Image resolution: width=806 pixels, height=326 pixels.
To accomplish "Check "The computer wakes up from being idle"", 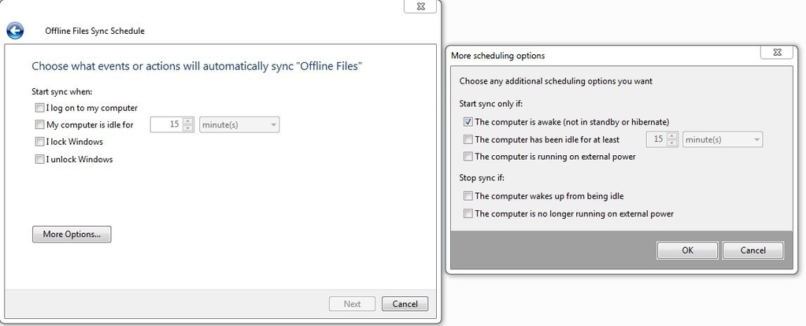I will [x=468, y=196].
